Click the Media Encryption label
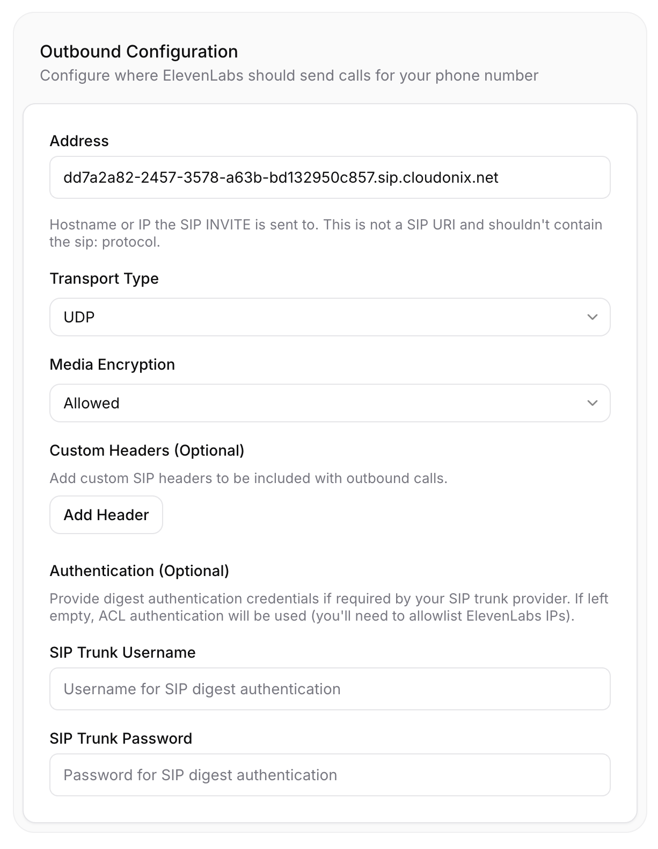Viewport: 658px width, 849px height. tap(112, 364)
